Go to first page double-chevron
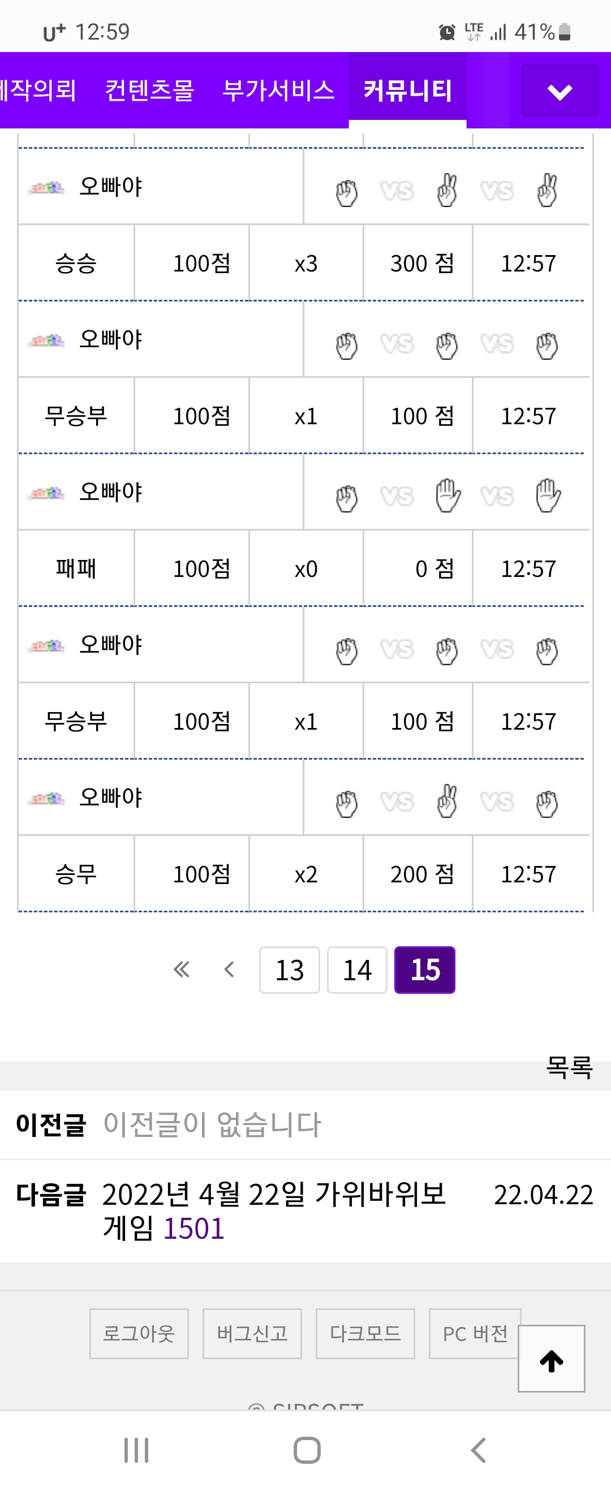The width and height of the screenshot is (611, 1491). pyautogui.click(x=181, y=969)
